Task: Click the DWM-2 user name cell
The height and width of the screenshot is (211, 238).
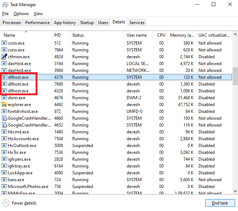Action: 134,98
